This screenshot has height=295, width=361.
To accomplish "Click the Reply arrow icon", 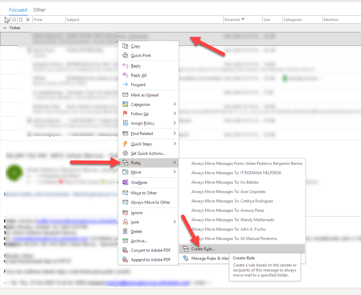I will (125, 66).
